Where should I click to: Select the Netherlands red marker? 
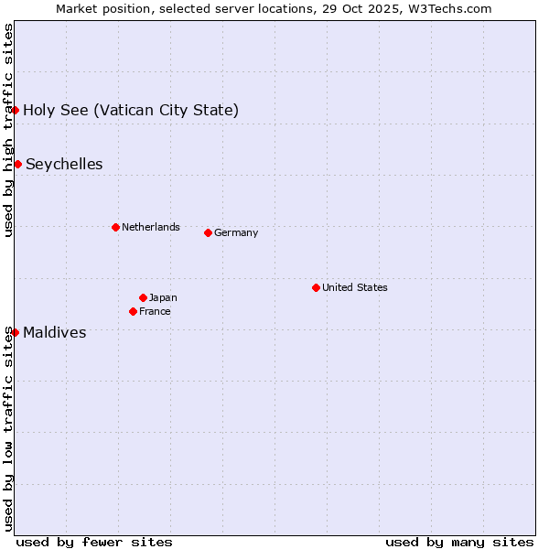[115, 227]
